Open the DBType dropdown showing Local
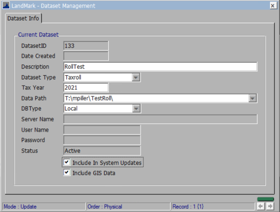 (x=136, y=109)
